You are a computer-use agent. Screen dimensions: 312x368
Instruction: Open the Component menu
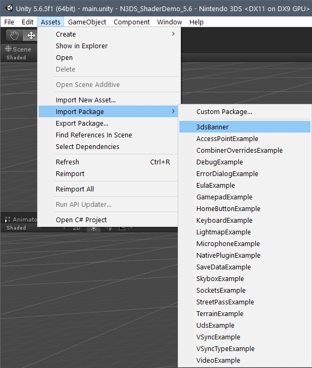pyautogui.click(x=132, y=22)
